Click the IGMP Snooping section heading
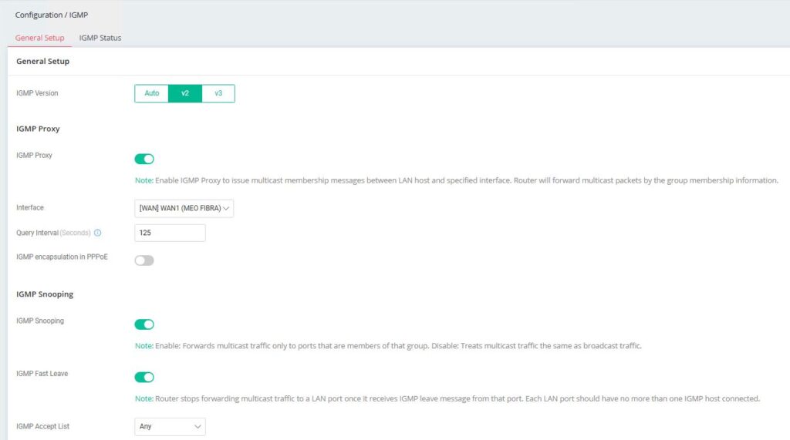 (45, 294)
